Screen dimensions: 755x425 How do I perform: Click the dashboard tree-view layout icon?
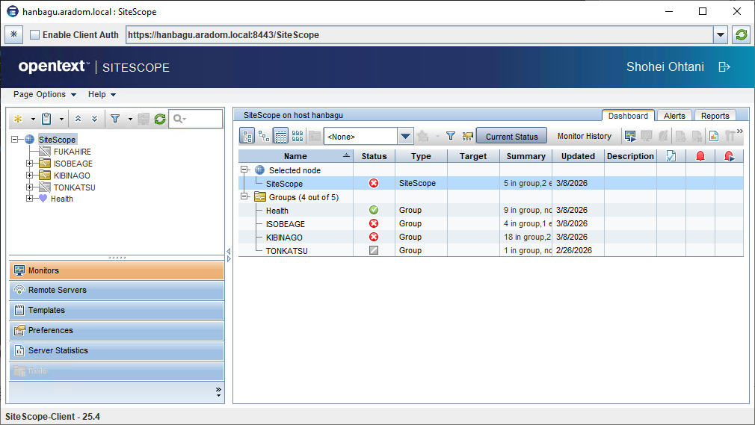click(x=247, y=136)
